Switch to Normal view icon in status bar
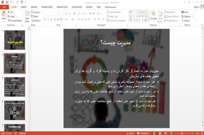204x135 pixels. pyautogui.click(x=154, y=133)
